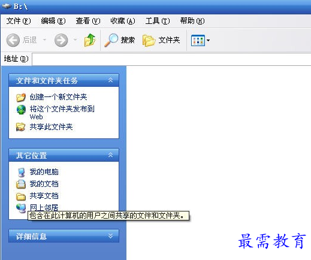The width and height of the screenshot is (311, 260).
Task: Click the documents icon beside 我的文档
Action: pyautogui.click(x=21, y=184)
